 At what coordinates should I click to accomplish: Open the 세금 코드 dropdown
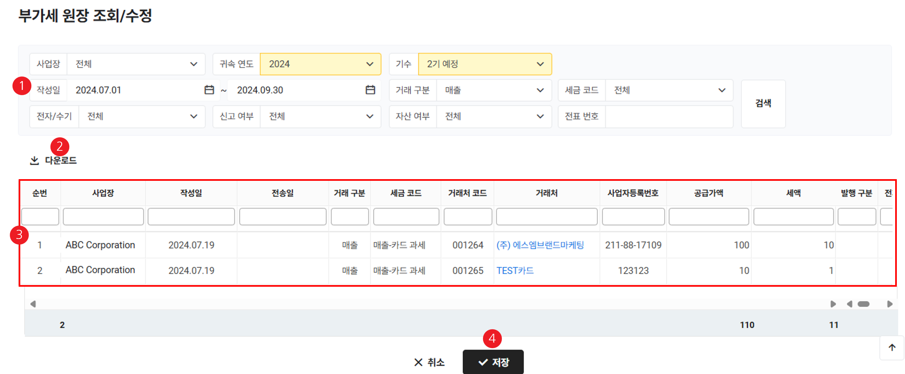(669, 90)
